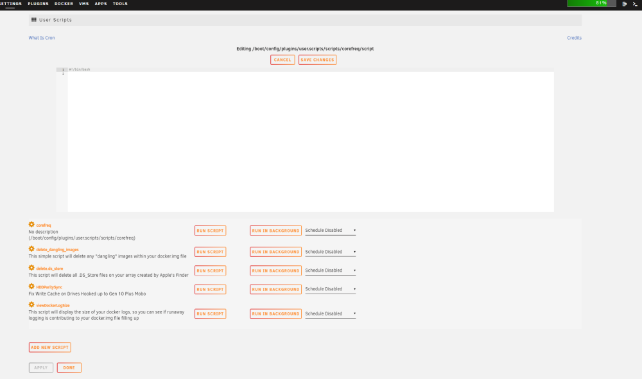Run the corefreq script
This screenshot has height=379, width=642.
point(210,231)
